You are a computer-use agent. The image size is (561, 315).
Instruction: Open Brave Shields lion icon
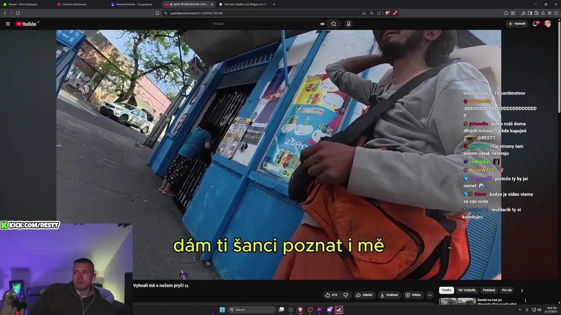pos(387,13)
